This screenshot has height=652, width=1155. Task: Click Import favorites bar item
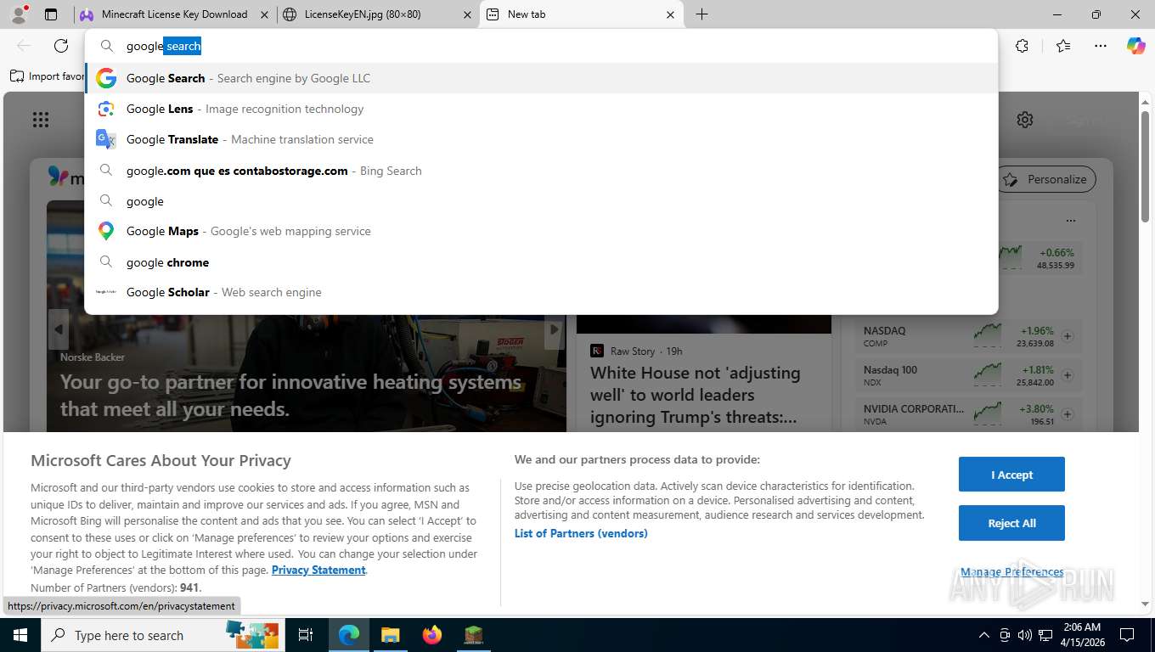pos(48,76)
